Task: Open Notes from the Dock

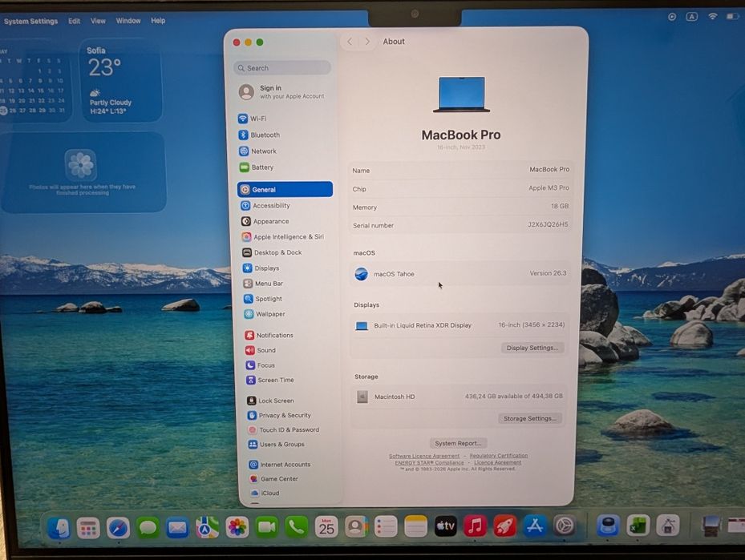Action: coord(415,527)
